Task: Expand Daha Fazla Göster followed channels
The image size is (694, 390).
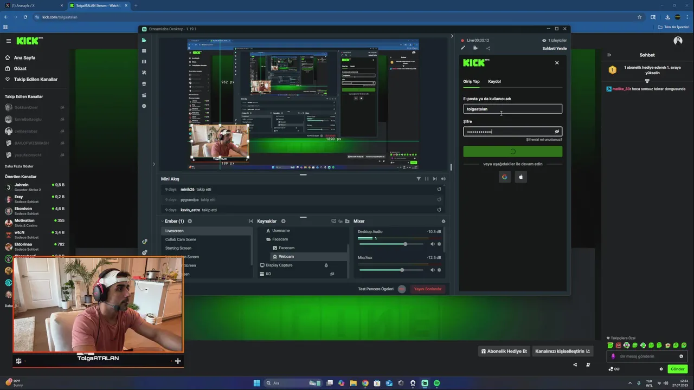Action: click(x=19, y=166)
